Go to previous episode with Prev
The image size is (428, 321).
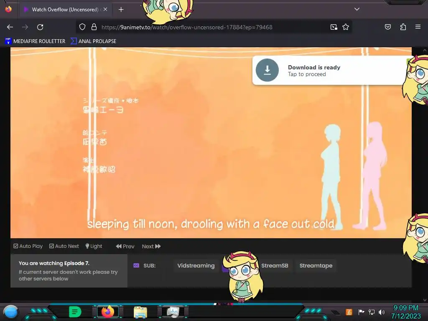[x=125, y=246]
